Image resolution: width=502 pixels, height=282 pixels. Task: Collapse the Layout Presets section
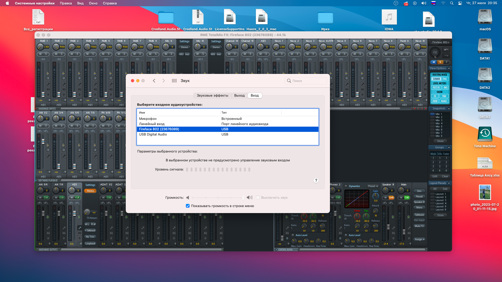coord(449,183)
